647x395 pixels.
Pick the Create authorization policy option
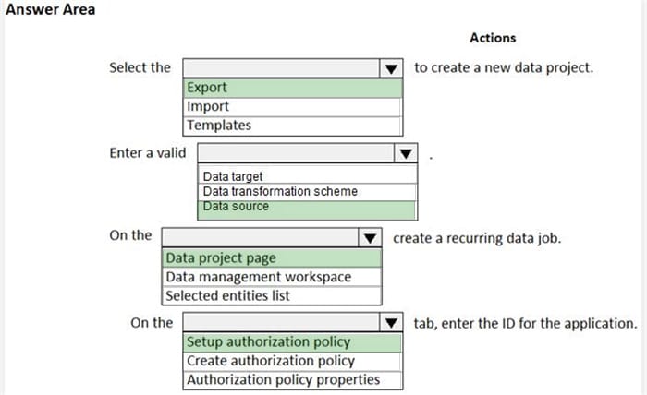294,361
